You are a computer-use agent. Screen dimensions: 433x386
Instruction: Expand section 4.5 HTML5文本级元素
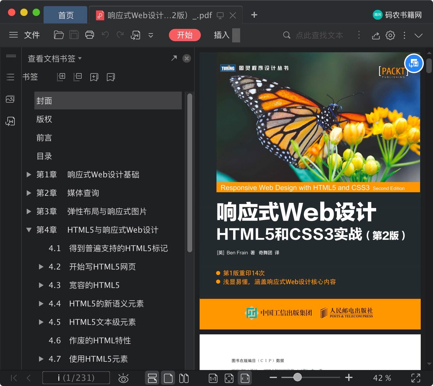coord(41,322)
